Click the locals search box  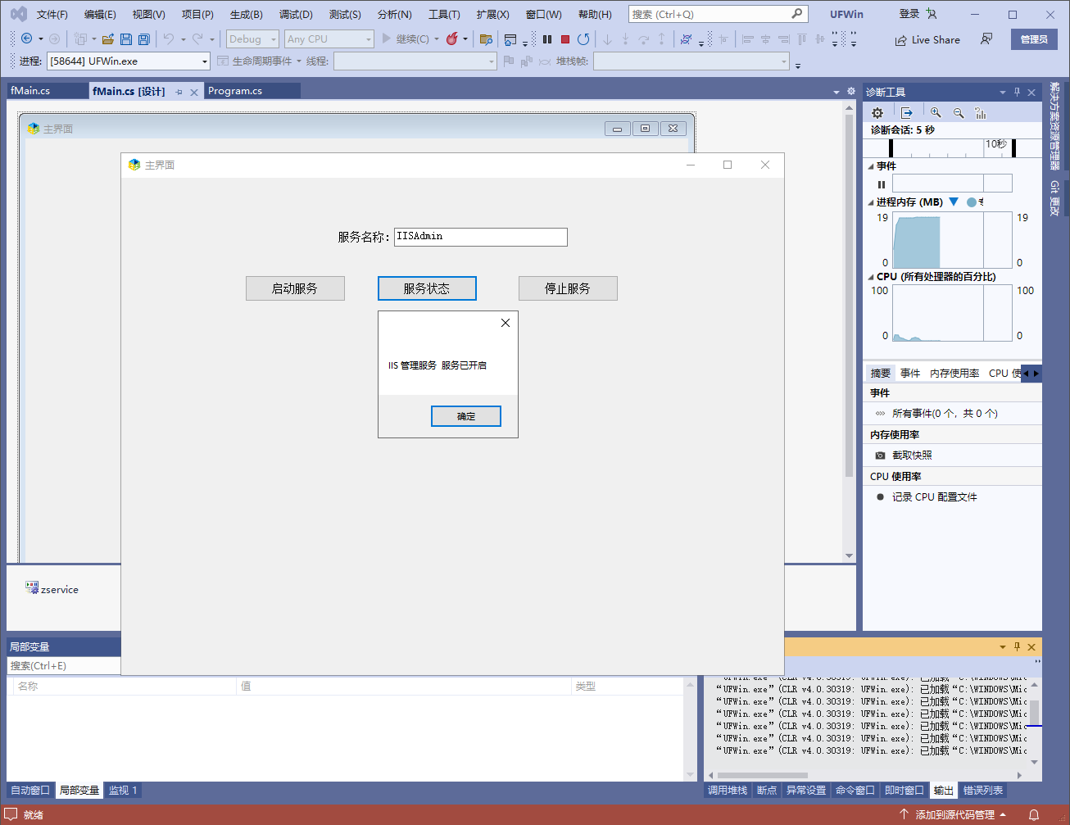pyautogui.click(x=64, y=665)
